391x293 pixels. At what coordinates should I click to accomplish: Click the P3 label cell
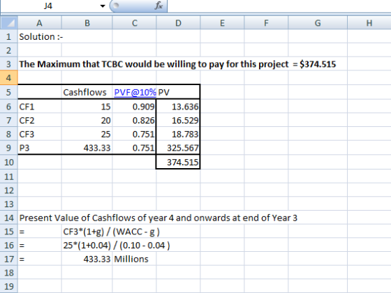(40, 148)
